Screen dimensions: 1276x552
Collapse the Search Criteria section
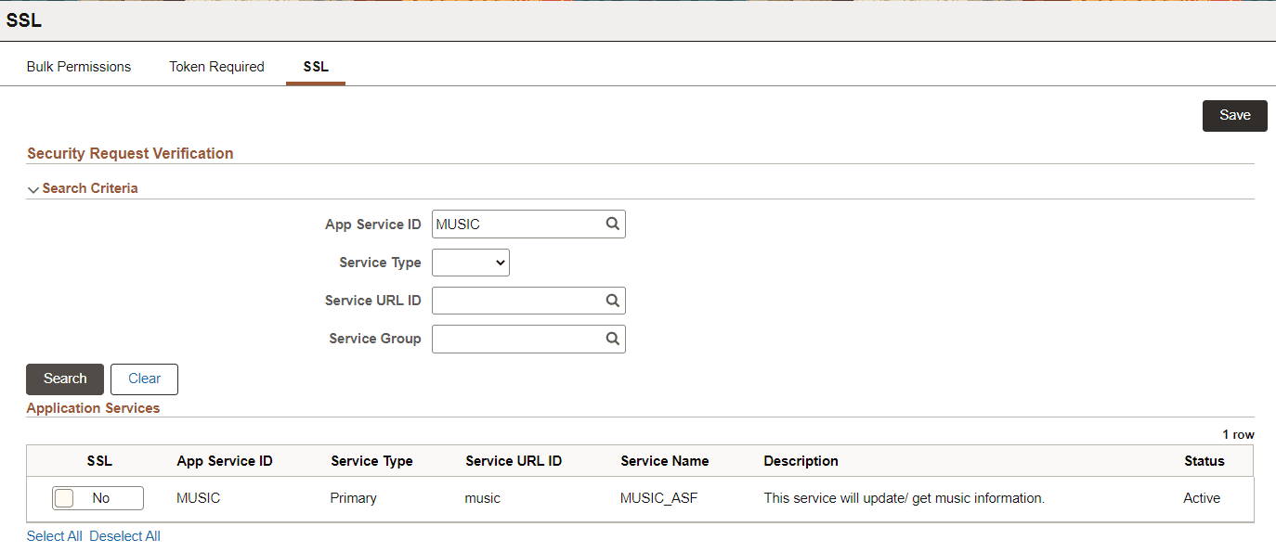pos(33,188)
